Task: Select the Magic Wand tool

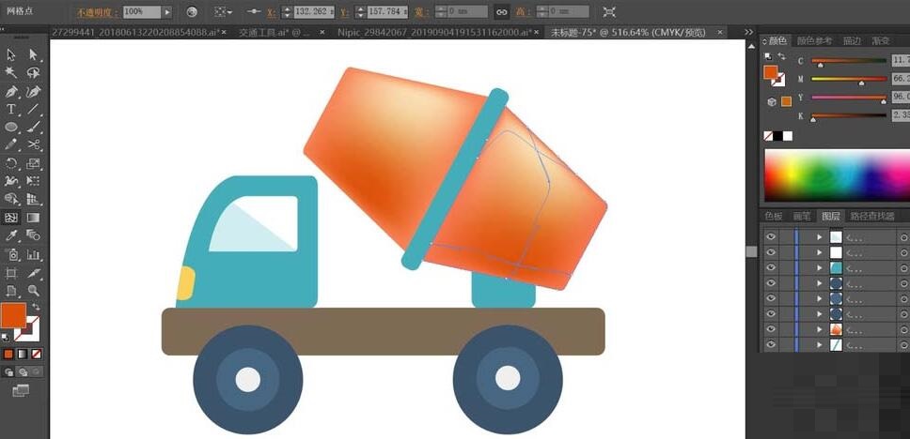Action: 11,73
